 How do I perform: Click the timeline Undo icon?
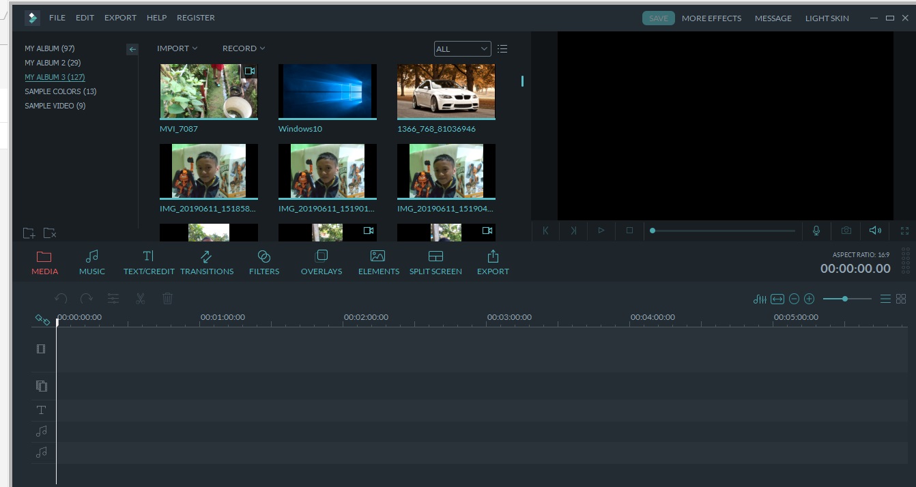click(61, 299)
